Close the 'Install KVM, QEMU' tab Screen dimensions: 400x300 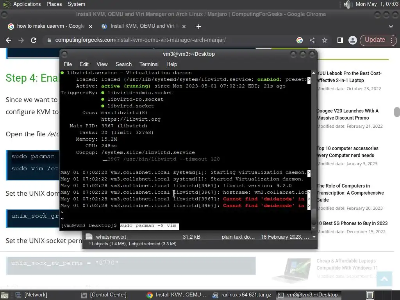tap(184, 26)
